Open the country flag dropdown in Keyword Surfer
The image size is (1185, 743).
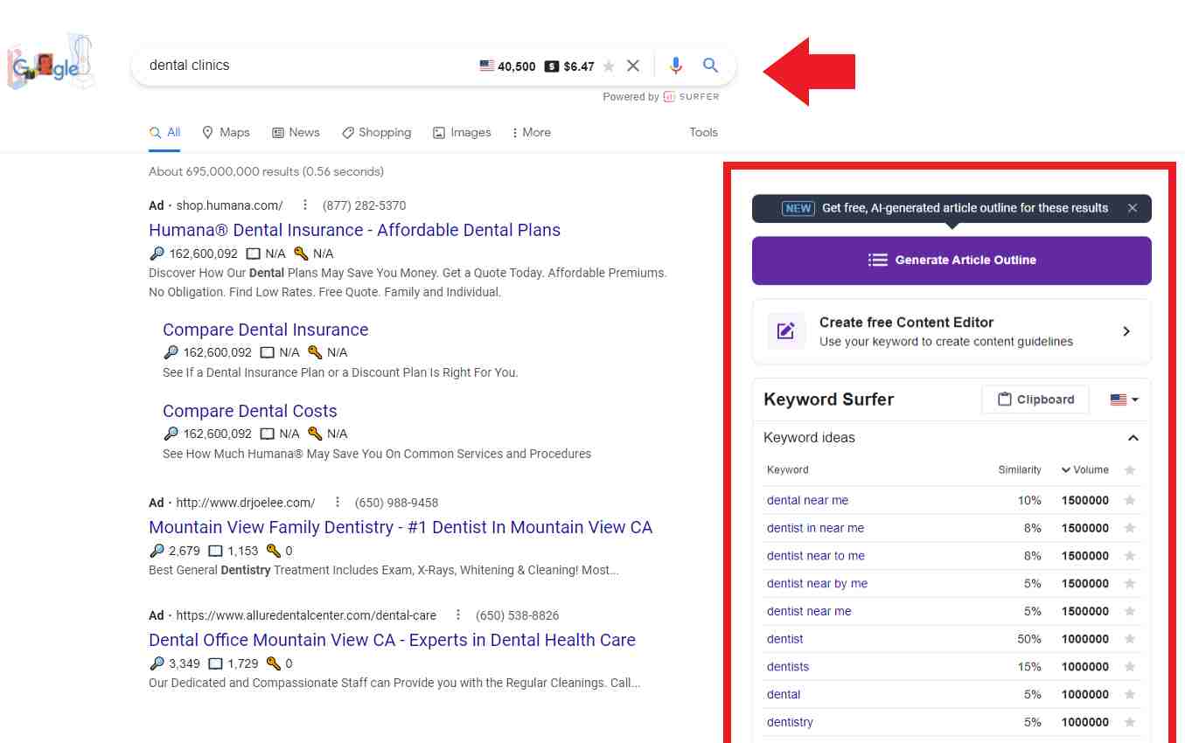tap(1122, 399)
